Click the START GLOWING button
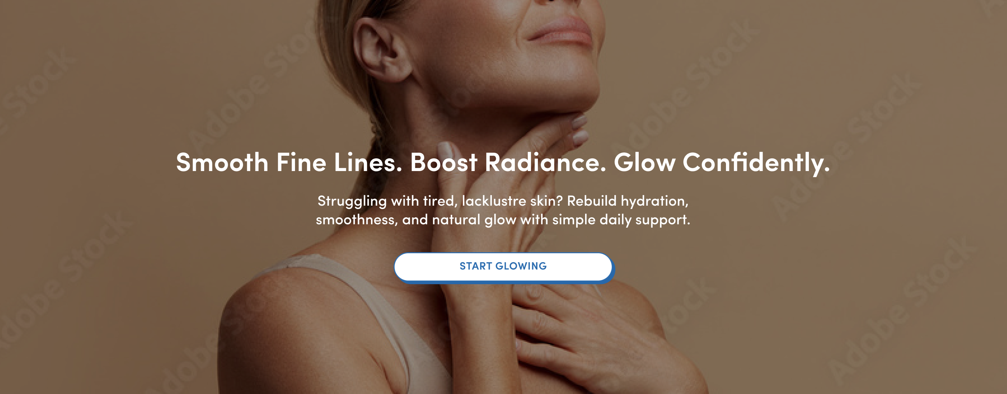1007x394 pixels. [x=504, y=267]
